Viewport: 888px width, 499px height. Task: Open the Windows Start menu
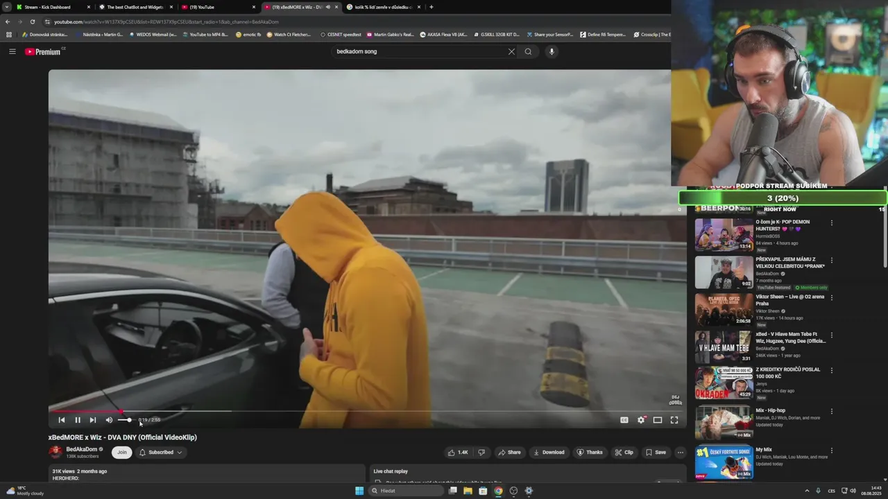[359, 491]
